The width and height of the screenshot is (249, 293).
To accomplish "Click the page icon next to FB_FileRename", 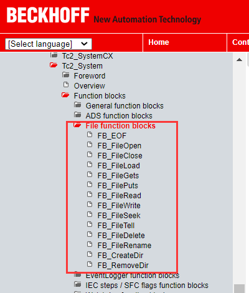I will click(90, 244).
